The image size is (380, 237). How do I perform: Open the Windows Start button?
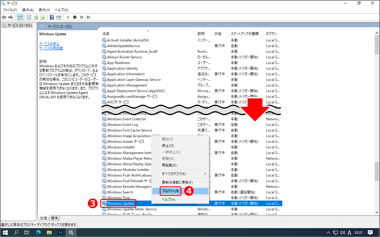click(5, 233)
